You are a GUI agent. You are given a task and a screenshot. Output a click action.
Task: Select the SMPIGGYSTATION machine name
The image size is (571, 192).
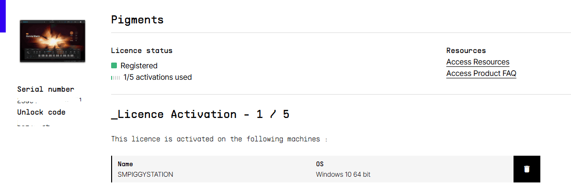[145, 175]
